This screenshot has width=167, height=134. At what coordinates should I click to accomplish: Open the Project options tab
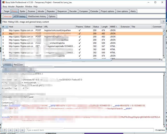coord(108,11)
